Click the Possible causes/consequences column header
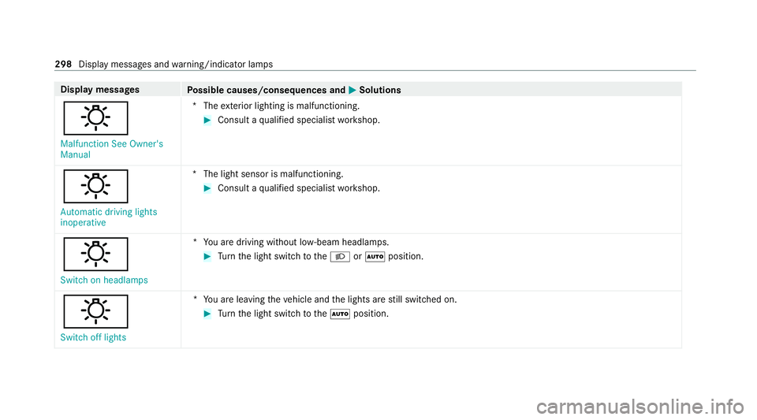This screenshot has height=420, width=757. tap(266, 90)
